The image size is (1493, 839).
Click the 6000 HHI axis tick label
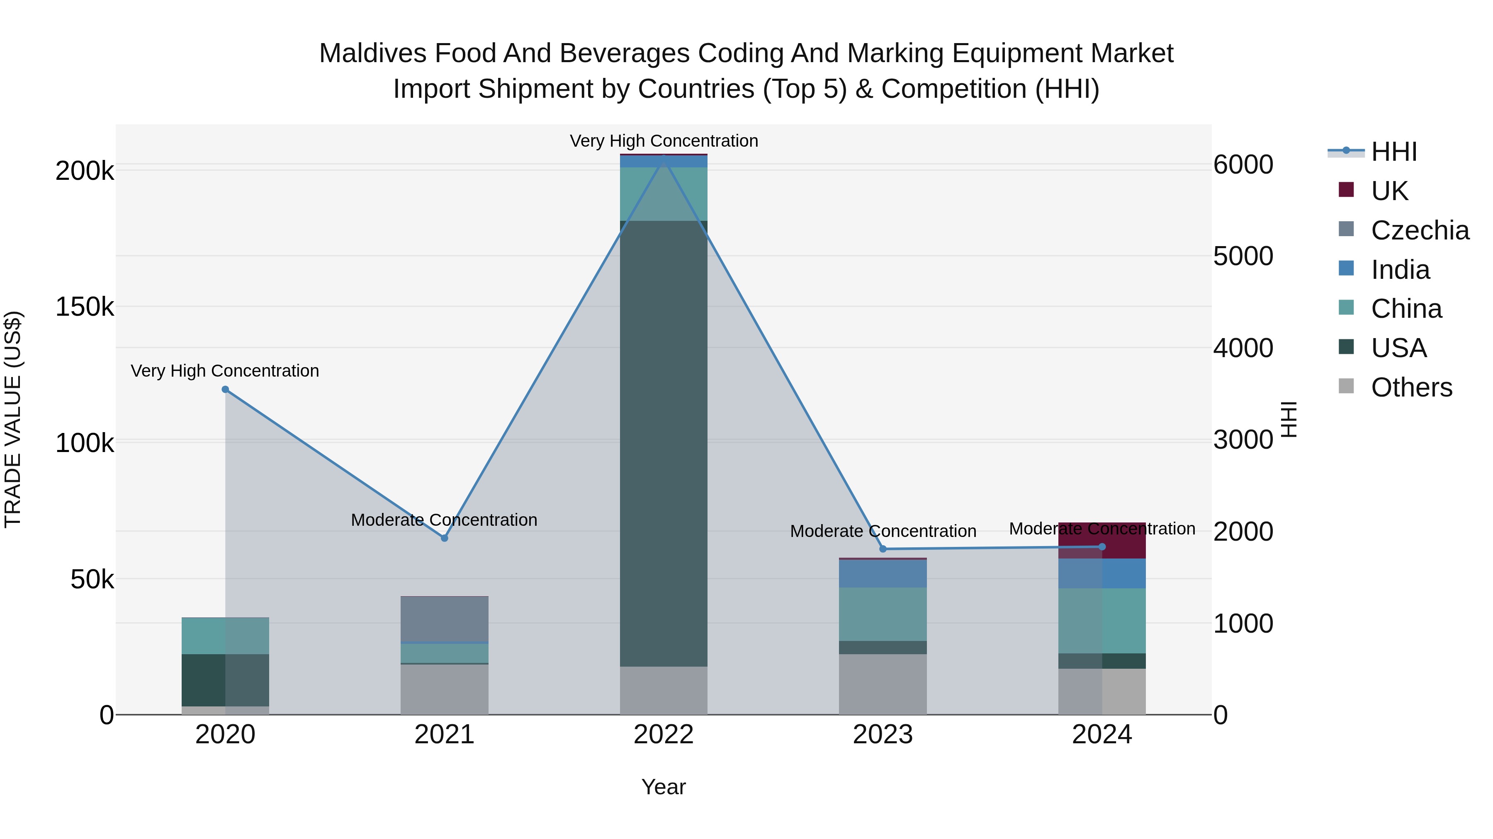(1243, 164)
